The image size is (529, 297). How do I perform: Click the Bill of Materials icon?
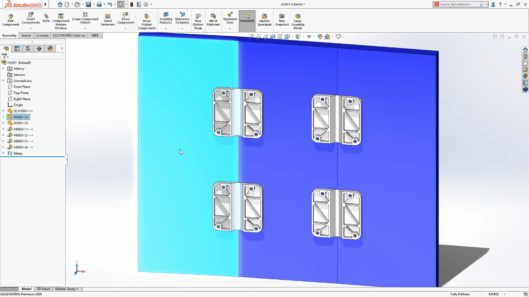click(213, 20)
